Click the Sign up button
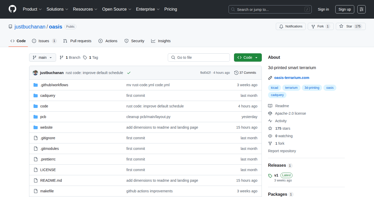The image size is (374, 197). tap(345, 9)
